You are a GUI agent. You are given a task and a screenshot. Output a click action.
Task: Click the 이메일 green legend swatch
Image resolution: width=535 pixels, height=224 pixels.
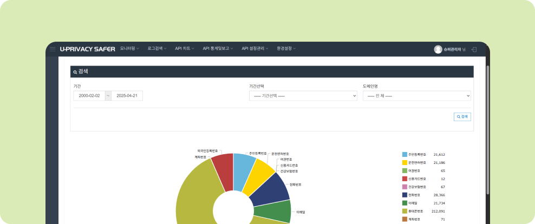click(x=404, y=203)
